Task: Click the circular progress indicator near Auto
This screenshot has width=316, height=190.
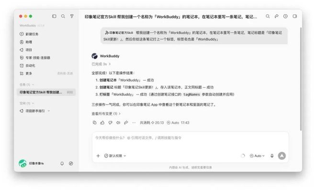Action: click(x=243, y=156)
